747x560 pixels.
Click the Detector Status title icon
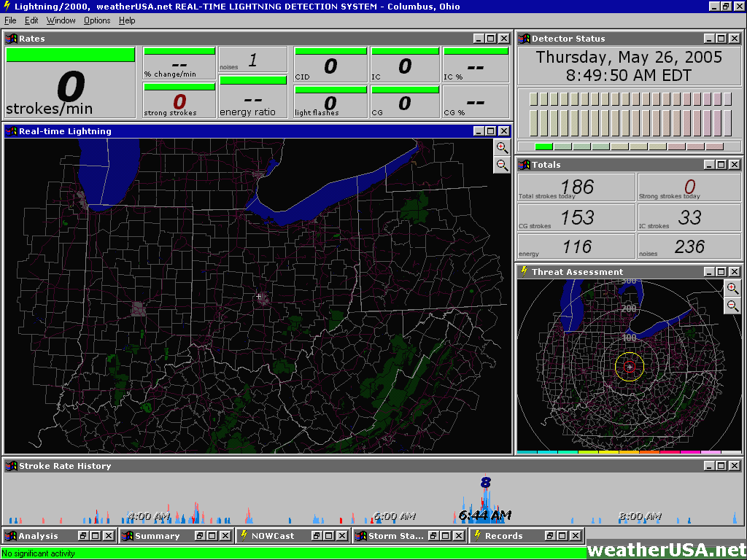524,39
